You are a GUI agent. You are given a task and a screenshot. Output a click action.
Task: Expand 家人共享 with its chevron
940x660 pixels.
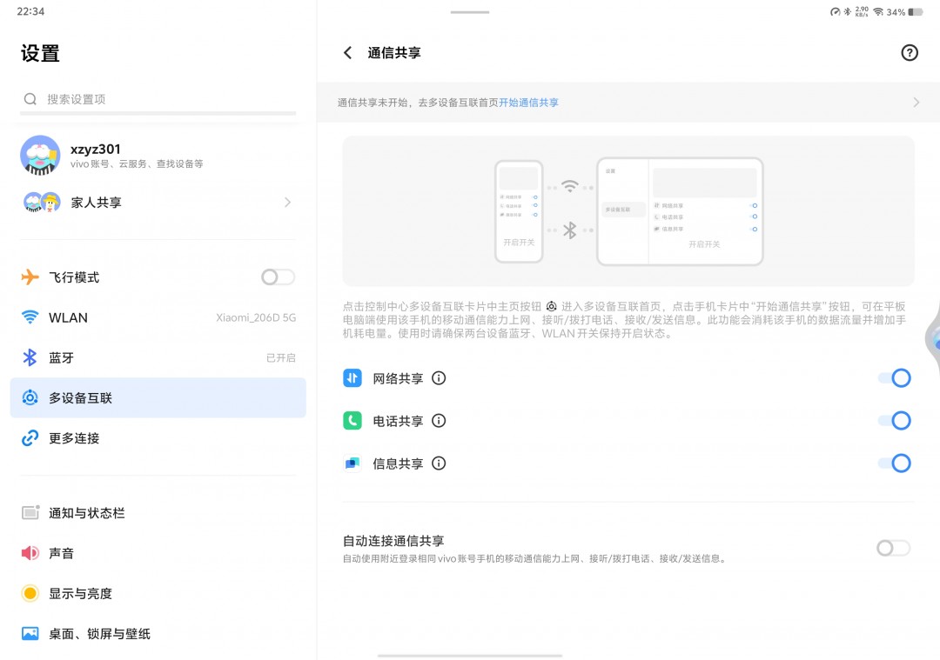(287, 203)
